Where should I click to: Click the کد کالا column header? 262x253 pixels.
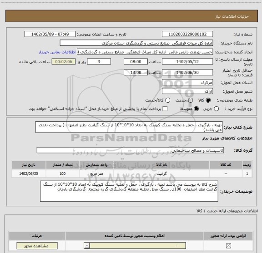click(x=226, y=165)
